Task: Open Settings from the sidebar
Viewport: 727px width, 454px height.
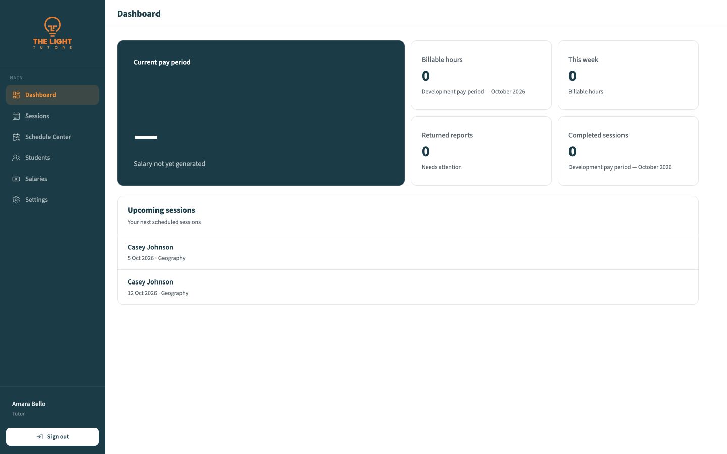Action: tap(53, 200)
